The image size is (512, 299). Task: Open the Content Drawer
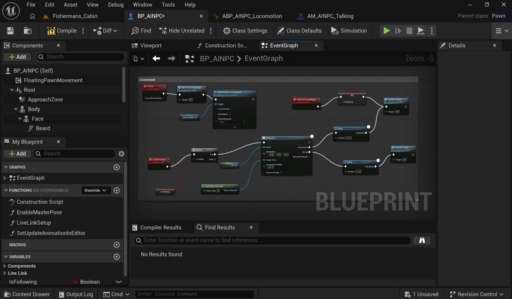point(27,294)
